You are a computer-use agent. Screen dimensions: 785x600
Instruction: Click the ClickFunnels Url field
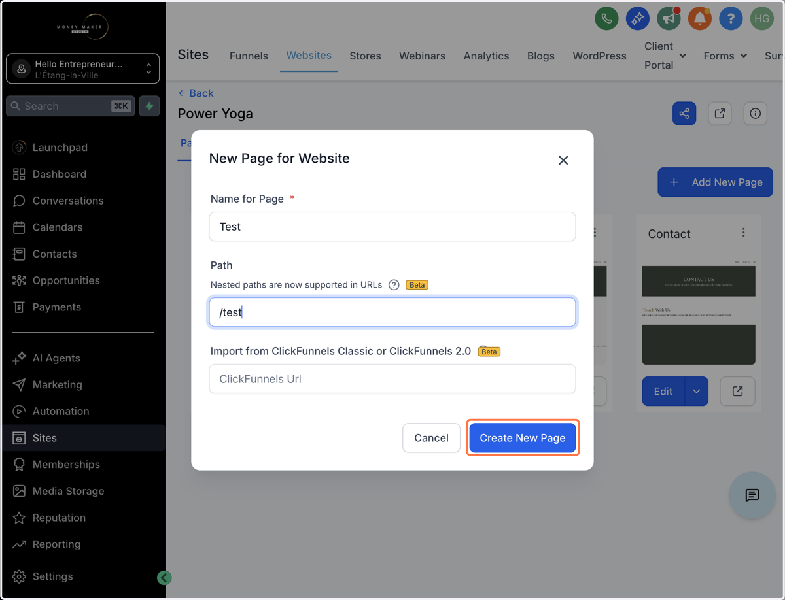tap(392, 379)
